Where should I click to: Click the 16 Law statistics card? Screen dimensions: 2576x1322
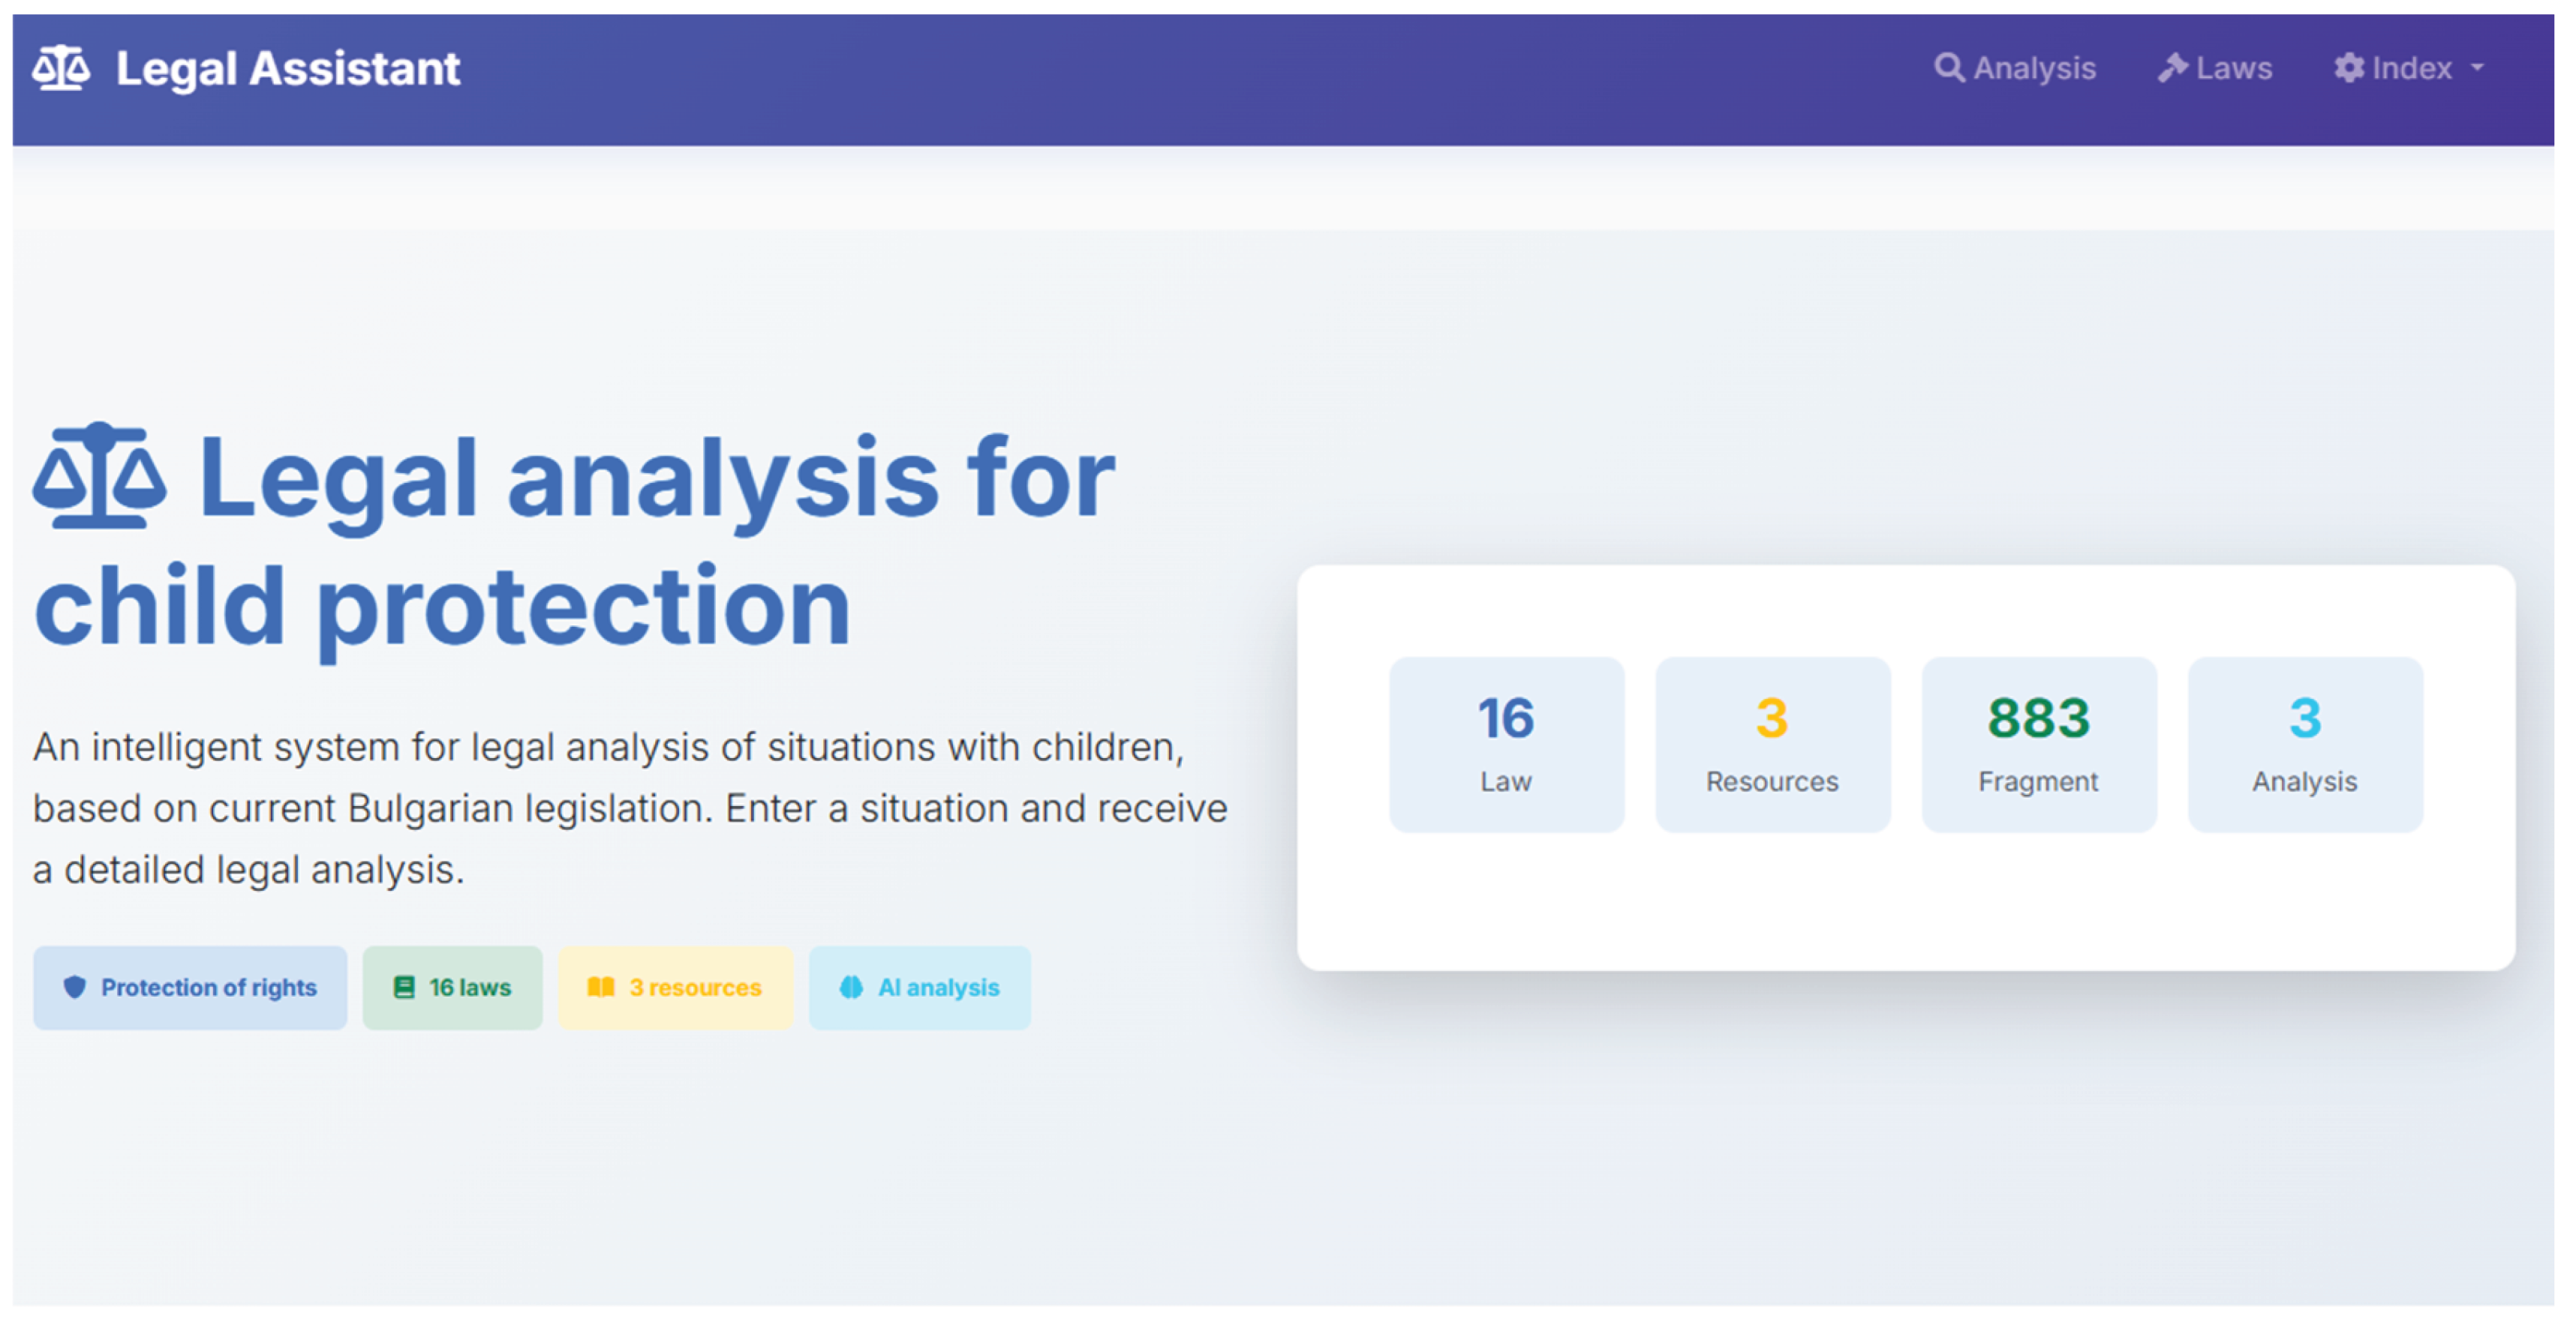1506,745
